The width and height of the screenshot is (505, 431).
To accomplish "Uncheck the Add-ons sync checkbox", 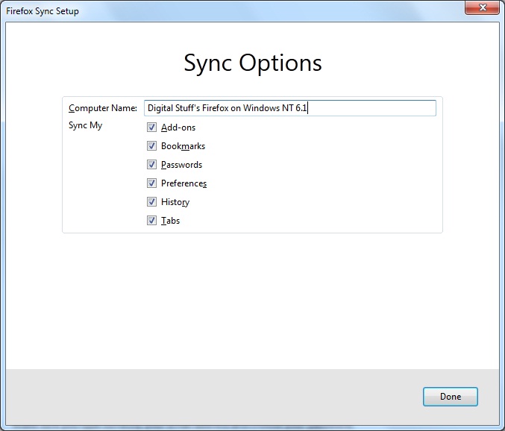I will coord(151,128).
